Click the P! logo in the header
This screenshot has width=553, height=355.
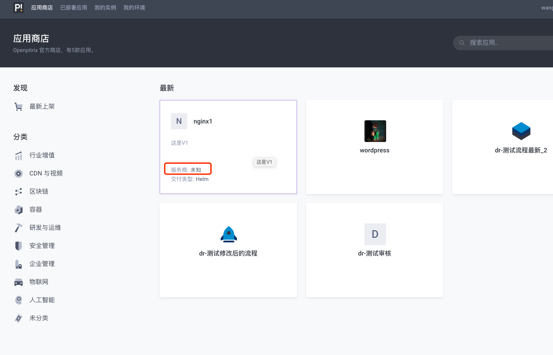[x=19, y=8]
